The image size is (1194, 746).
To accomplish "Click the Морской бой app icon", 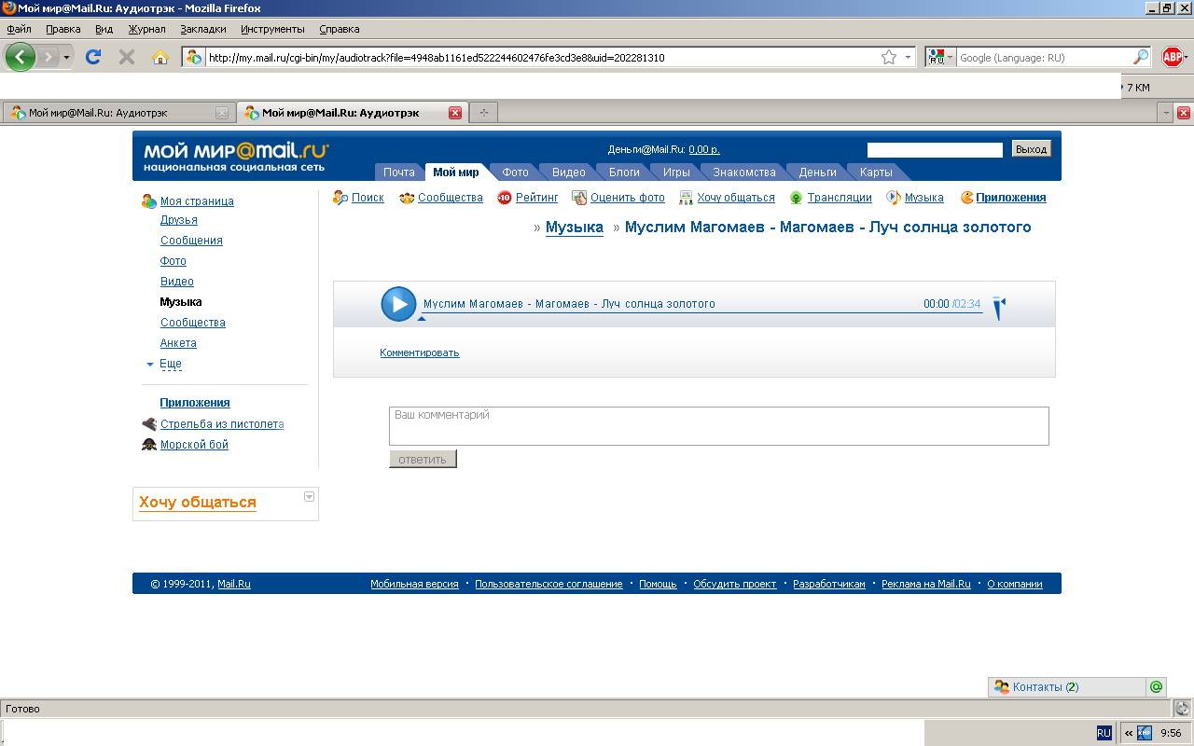I will pyautogui.click(x=149, y=444).
